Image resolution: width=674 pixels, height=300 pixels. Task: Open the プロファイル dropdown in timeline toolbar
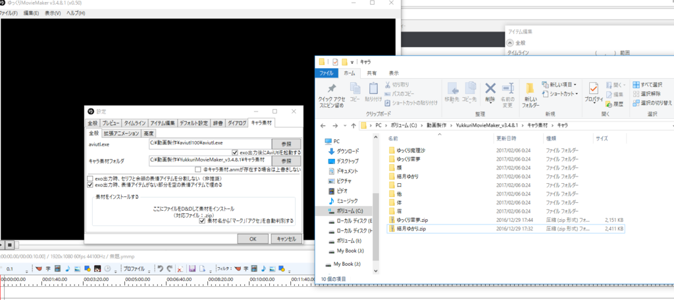[x=136, y=269]
